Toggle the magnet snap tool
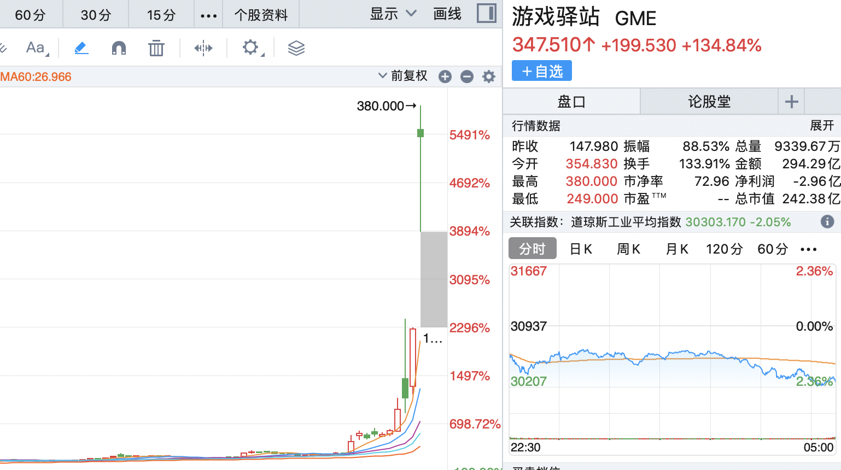 [119, 48]
